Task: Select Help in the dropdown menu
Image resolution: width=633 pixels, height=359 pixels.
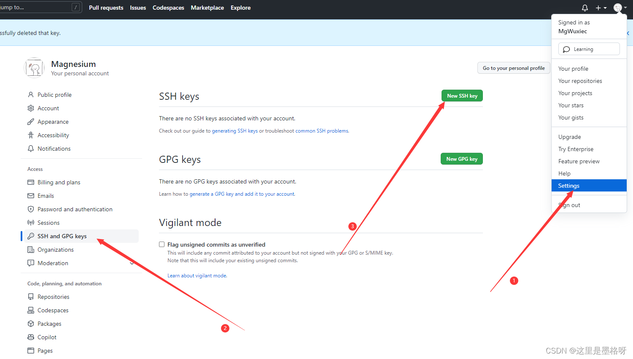Action: [589, 173]
